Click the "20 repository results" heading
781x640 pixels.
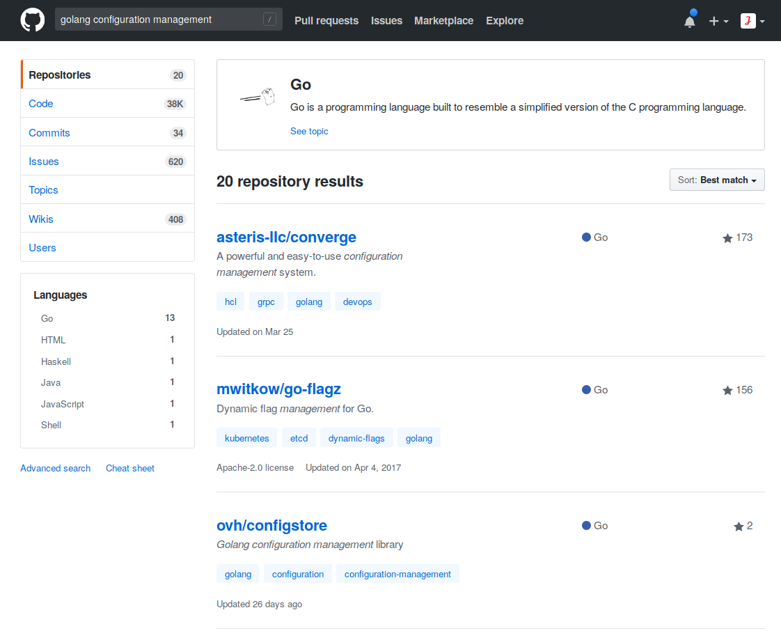pyautogui.click(x=290, y=182)
